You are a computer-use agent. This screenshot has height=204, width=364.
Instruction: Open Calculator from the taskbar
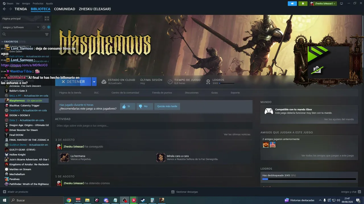click(x=152, y=200)
